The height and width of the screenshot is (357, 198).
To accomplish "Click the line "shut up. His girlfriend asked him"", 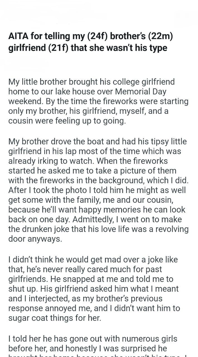I will [94, 289].
